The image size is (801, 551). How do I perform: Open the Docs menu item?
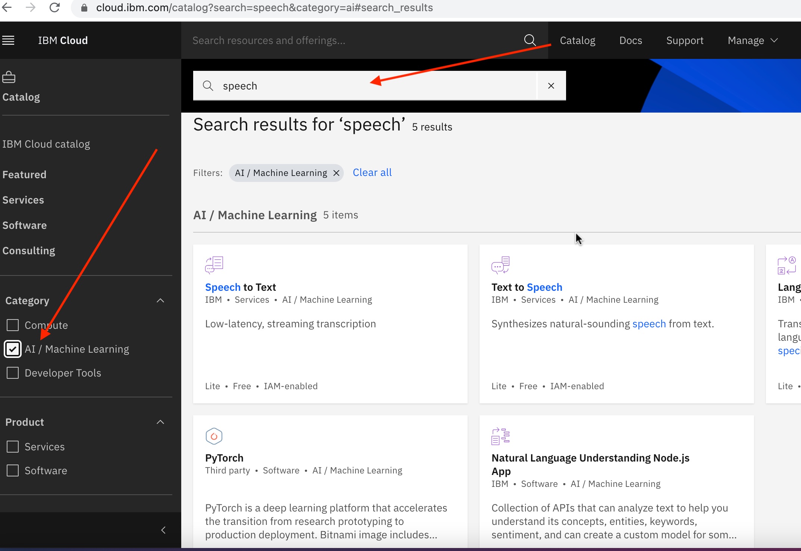[x=630, y=40]
